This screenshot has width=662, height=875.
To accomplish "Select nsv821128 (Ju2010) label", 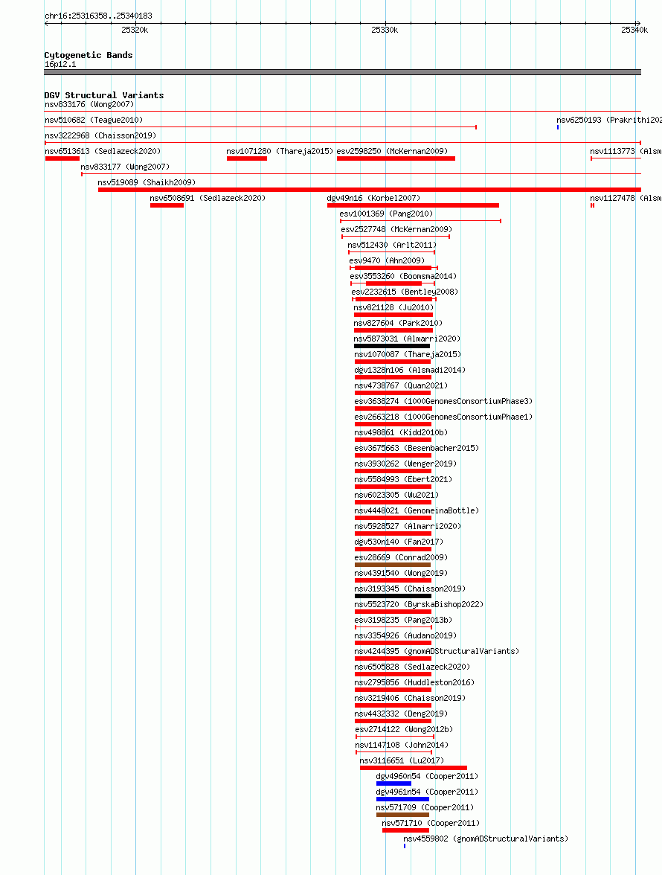I will 393,307.
